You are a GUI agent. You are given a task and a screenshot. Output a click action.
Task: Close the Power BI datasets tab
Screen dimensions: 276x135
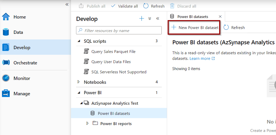coord(220,17)
